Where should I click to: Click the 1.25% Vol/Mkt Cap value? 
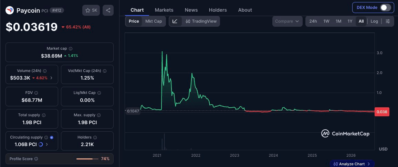[87, 78]
